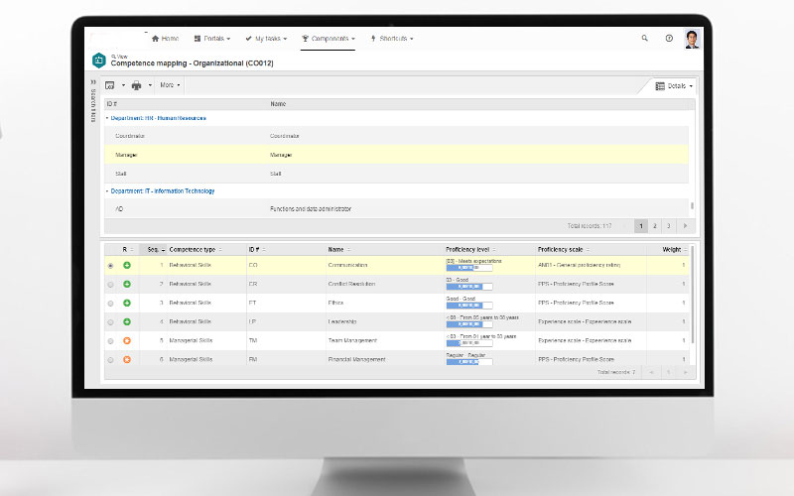Open the help question mark icon

pyautogui.click(x=669, y=39)
